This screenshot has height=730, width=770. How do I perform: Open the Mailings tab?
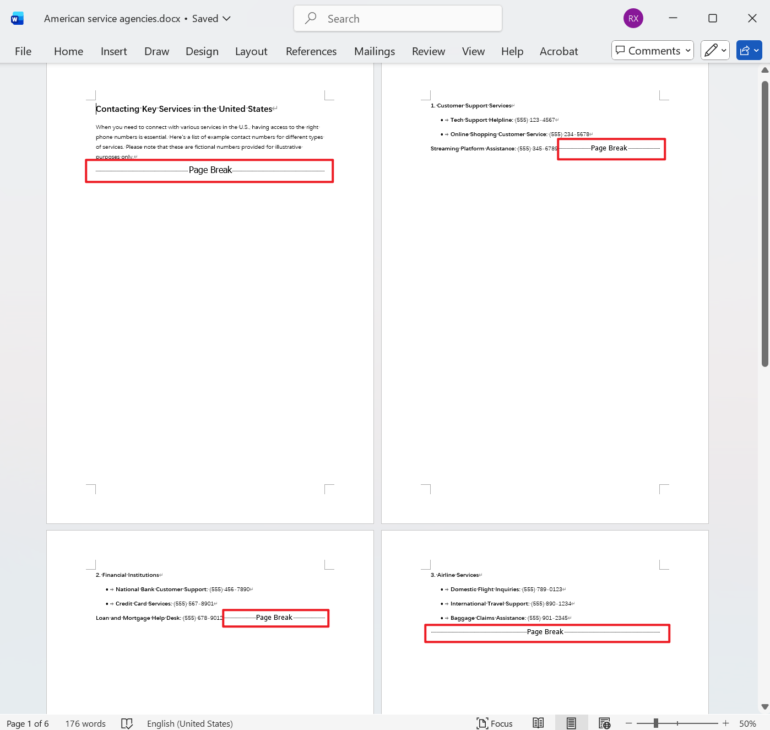(374, 51)
